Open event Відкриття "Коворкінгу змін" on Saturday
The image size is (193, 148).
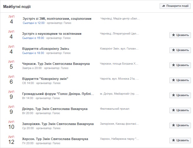[x=45, y=79]
